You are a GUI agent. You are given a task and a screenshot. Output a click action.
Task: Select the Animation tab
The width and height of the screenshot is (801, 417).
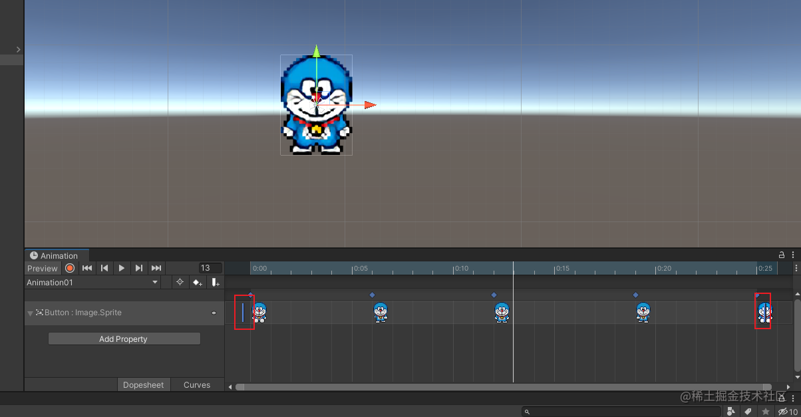click(57, 255)
